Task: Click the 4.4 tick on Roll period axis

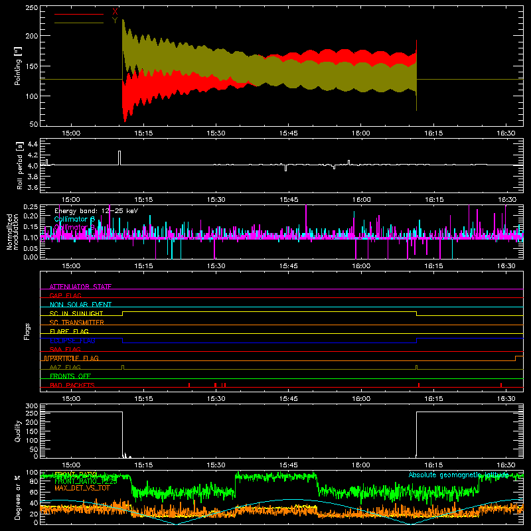Action: click(33, 144)
